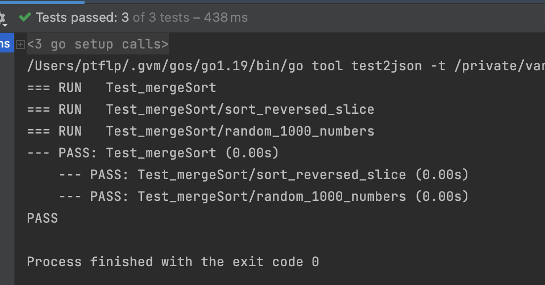Click the 'Tests passed: 3 of 3' status label
Viewport: 545px width, 285px height.
click(x=82, y=18)
